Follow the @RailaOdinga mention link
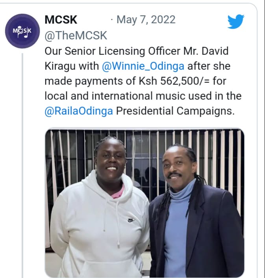The image size is (265, 278). coord(79,111)
